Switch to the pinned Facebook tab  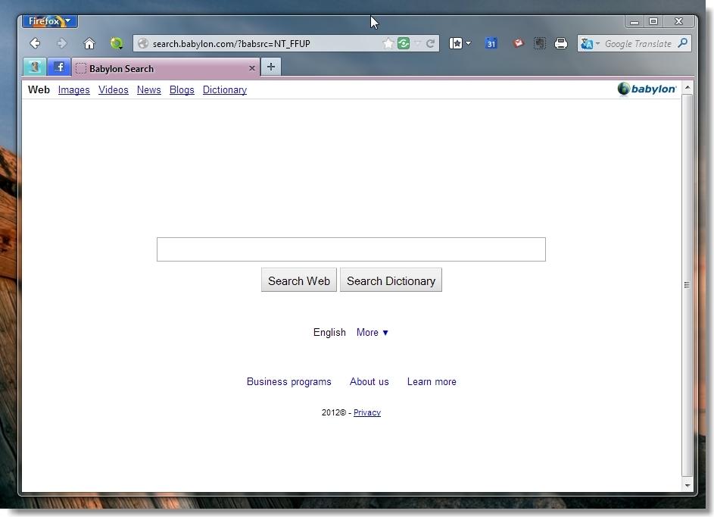tap(59, 67)
